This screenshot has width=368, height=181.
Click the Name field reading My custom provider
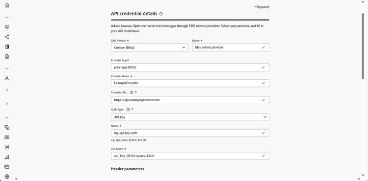pyautogui.click(x=231, y=47)
